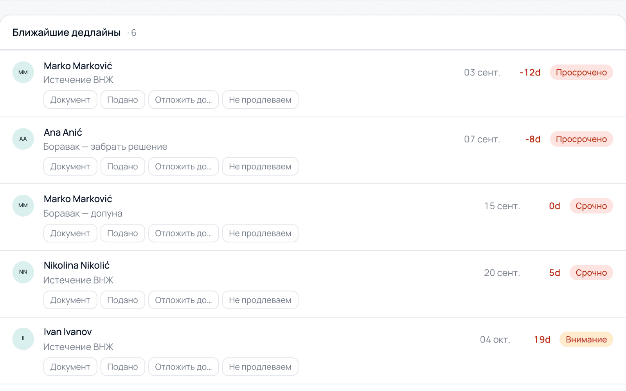Click Документ in Ivan Ivanov's row
This screenshot has height=391, width=626.
pyautogui.click(x=70, y=367)
